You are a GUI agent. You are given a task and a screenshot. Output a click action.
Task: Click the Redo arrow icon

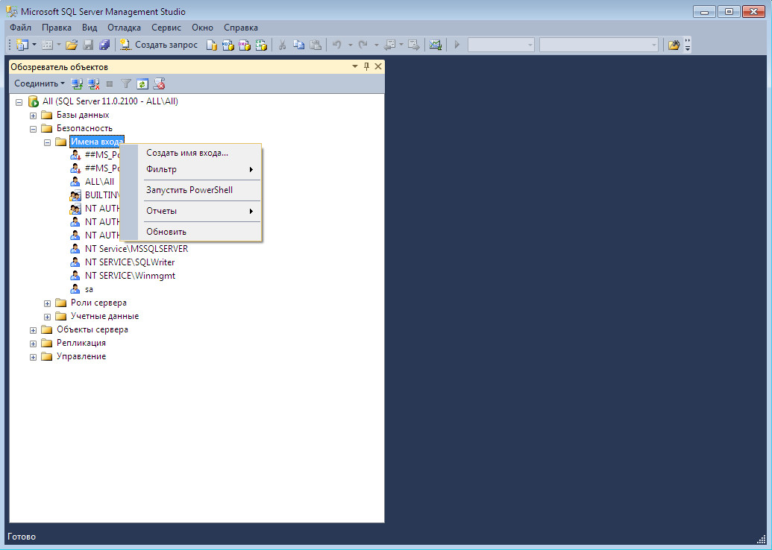pyautogui.click(x=363, y=45)
